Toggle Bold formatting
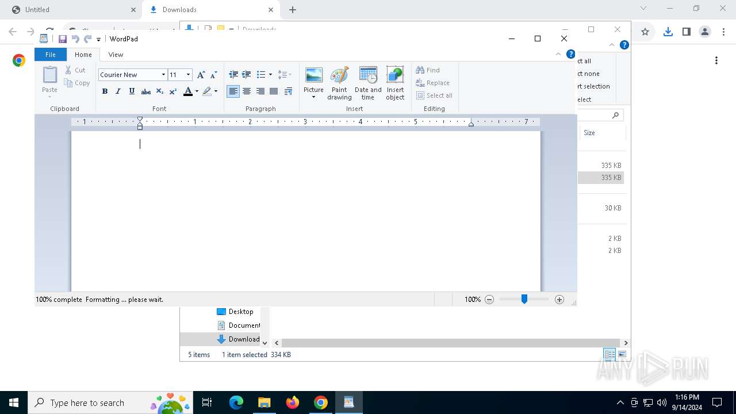This screenshot has width=736, height=414. [x=105, y=91]
